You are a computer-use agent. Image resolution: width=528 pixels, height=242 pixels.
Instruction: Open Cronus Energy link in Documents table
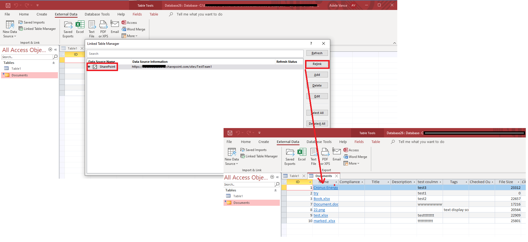point(326,188)
